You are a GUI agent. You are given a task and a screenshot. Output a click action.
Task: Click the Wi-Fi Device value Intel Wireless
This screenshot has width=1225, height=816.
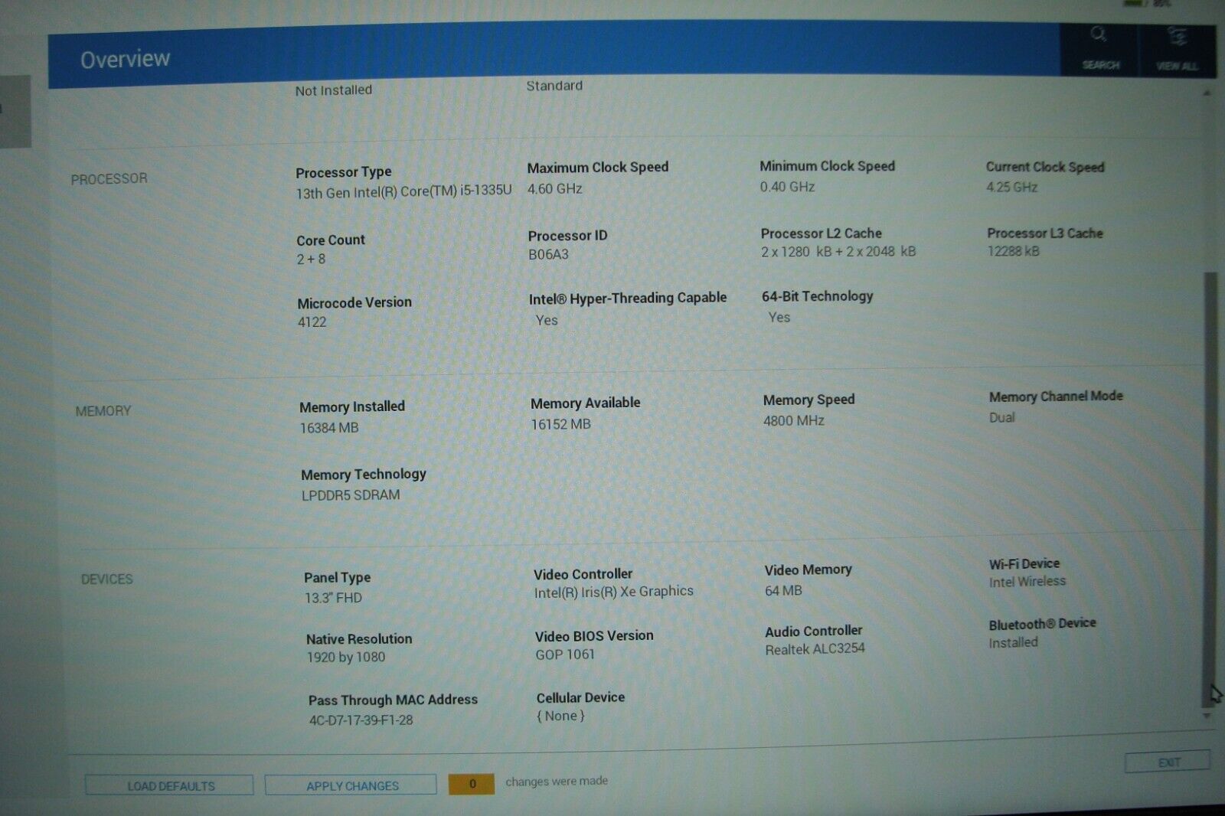pyautogui.click(x=1027, y=581)
